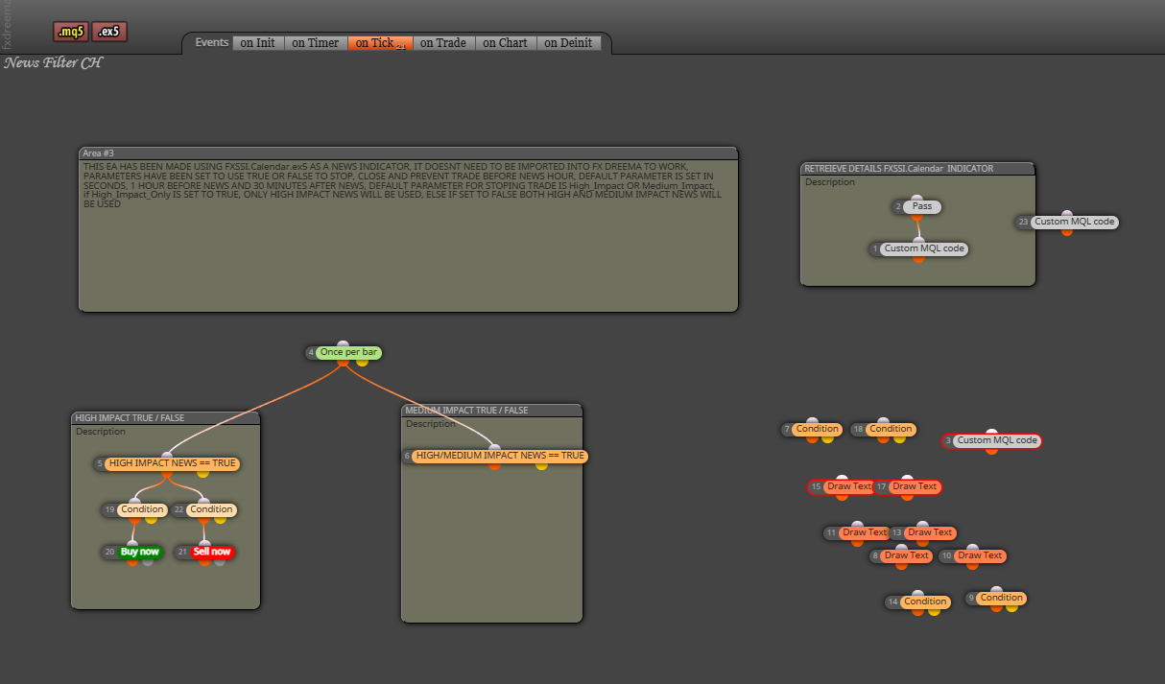Select Draw Text block number 10

coord(980,555)
